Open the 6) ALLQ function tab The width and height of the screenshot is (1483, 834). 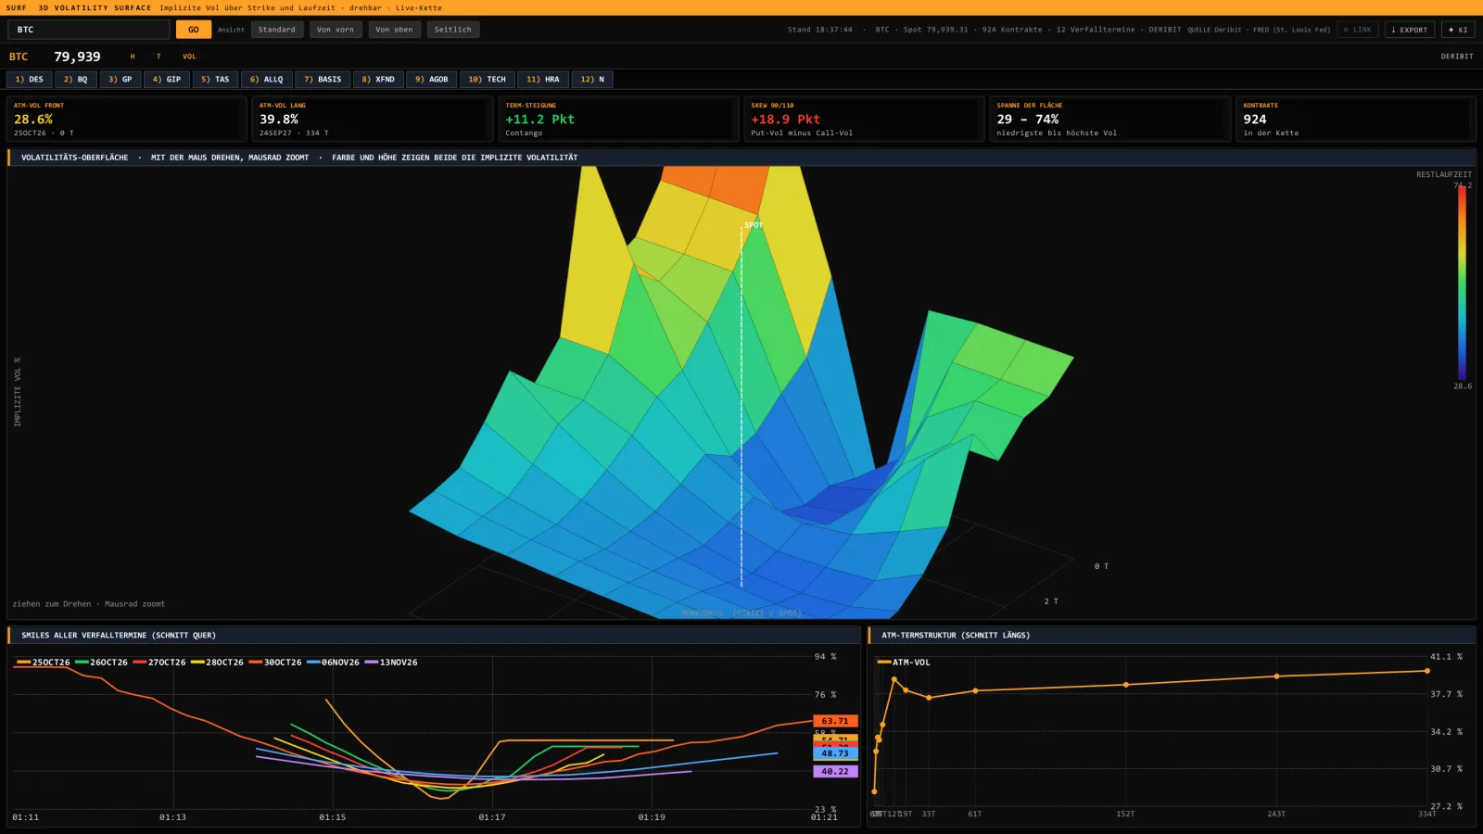267,80
